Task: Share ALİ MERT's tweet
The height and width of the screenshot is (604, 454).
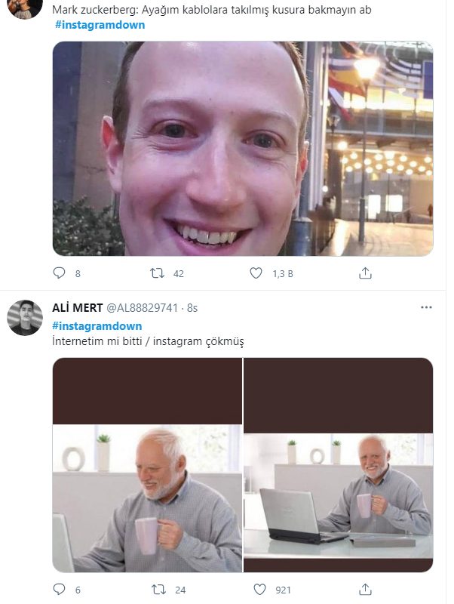Action: (365, 589)
